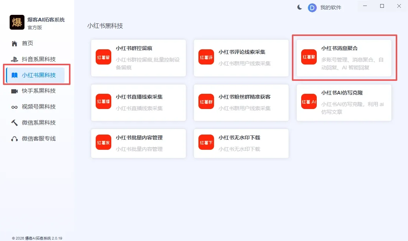Click the description 小红书群控留痕,批量控制设备留痕
The height and width of the screenshot is (241, 408).
click(148, 64)
